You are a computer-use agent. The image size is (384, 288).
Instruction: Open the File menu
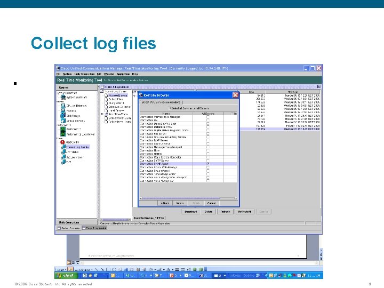pyautogui.click(x=58, y=74)
